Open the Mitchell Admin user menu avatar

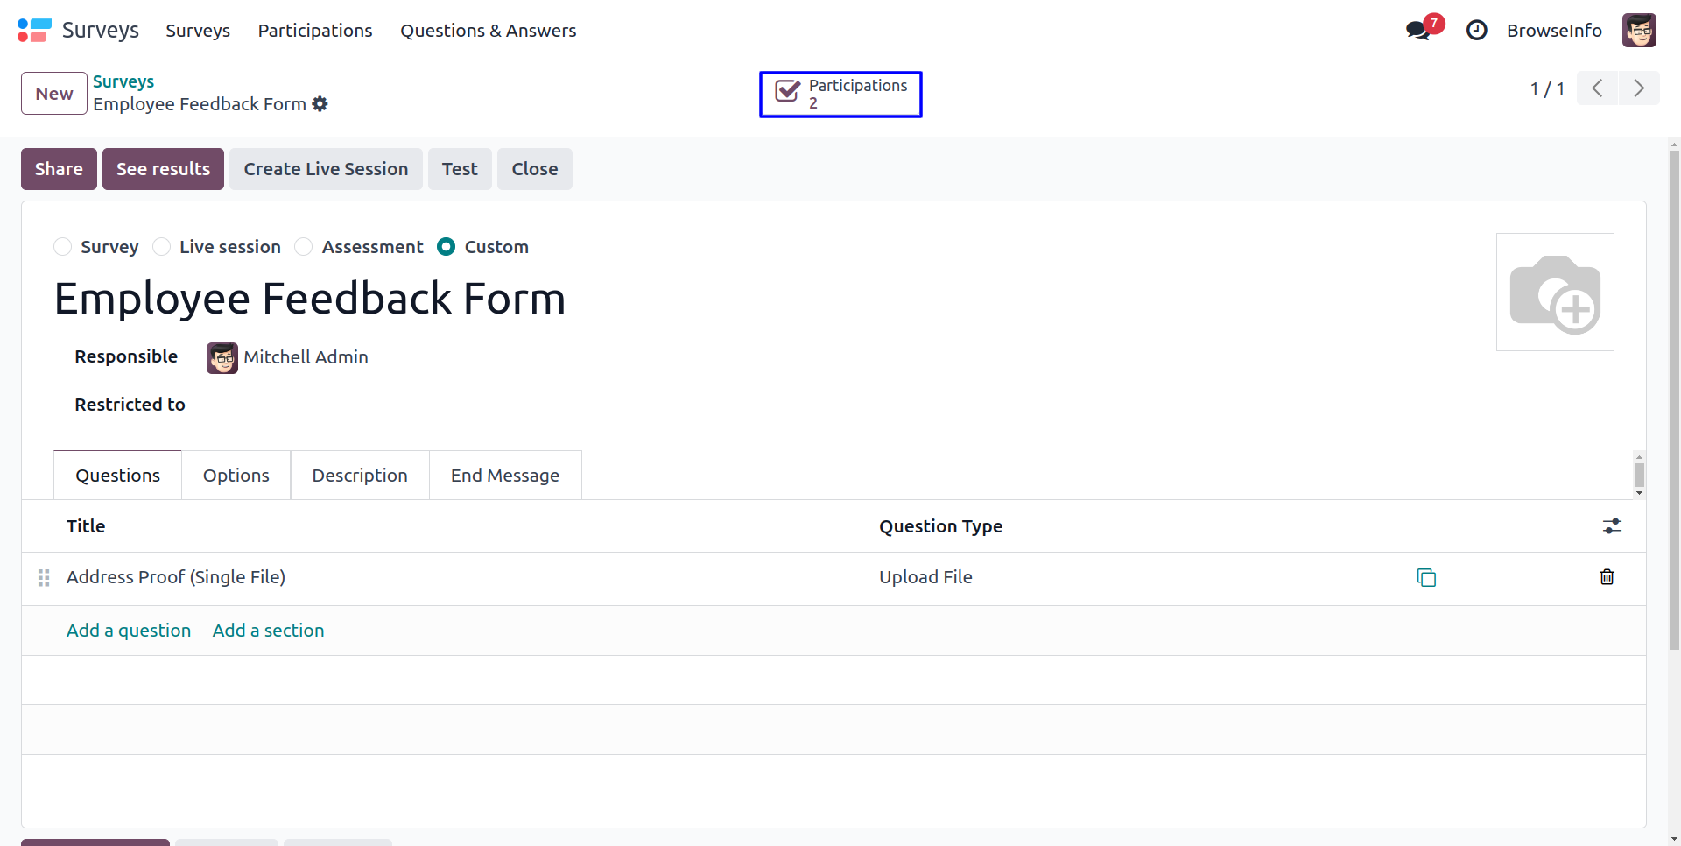tap(1638, 31)
